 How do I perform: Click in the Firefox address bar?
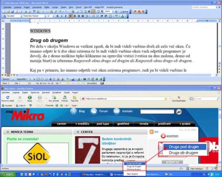point(125,99)
